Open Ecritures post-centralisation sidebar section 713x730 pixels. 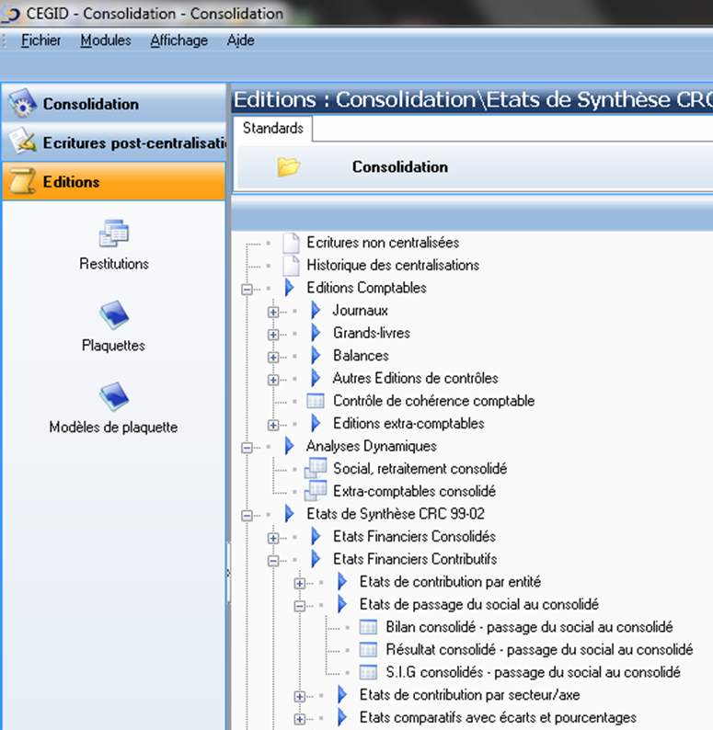114,143
